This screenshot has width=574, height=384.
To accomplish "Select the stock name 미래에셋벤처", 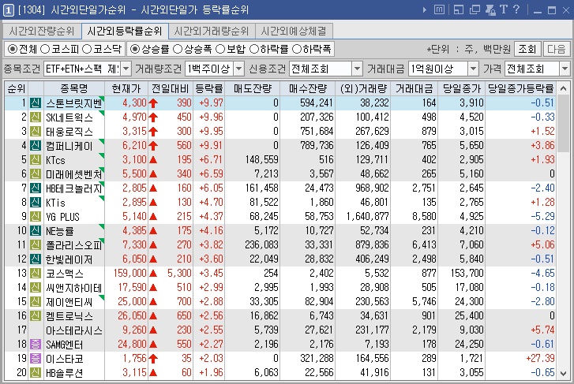I will [74, 174].
